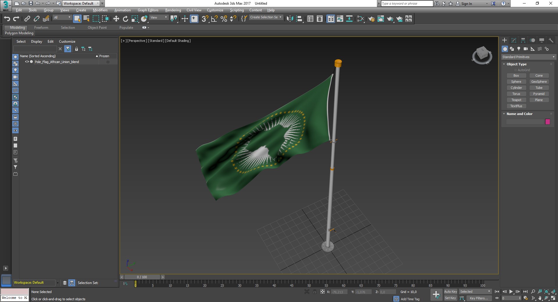This screenshot has width=558, height=302.
Task: Click the lock icon in Scene Explorer toolbar
Action: [76, 49]
